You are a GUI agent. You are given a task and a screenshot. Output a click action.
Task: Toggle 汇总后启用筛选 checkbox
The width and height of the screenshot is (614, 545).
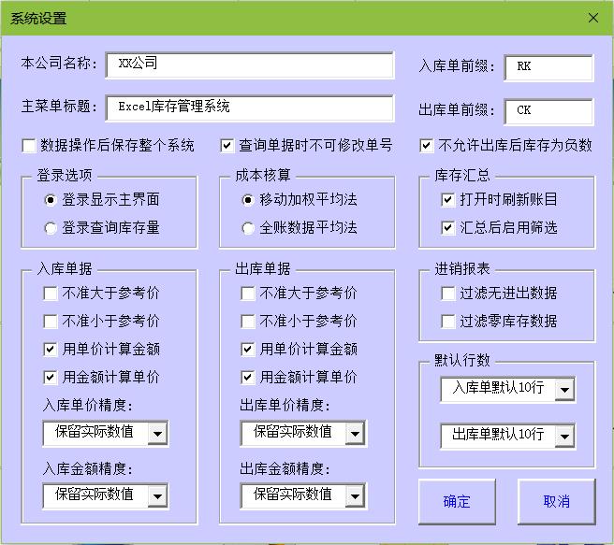coord(448,227)
